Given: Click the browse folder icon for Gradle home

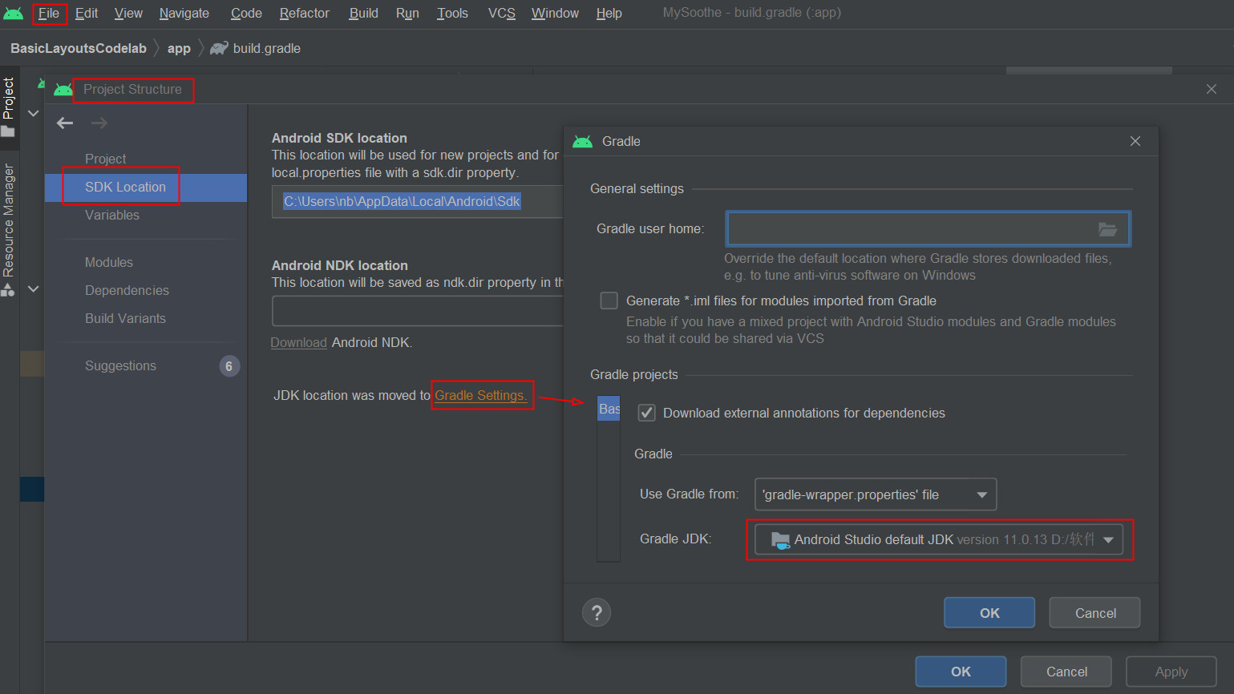Looking at the screenshot, I should pos(1107,229).
